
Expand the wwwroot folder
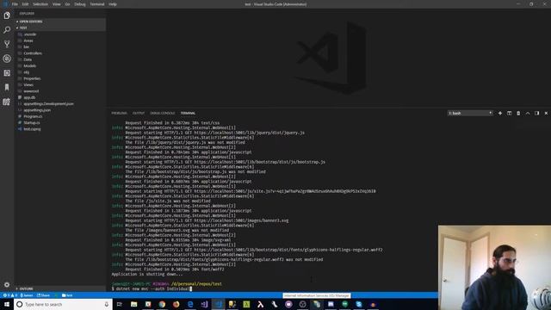pos(31,91)
